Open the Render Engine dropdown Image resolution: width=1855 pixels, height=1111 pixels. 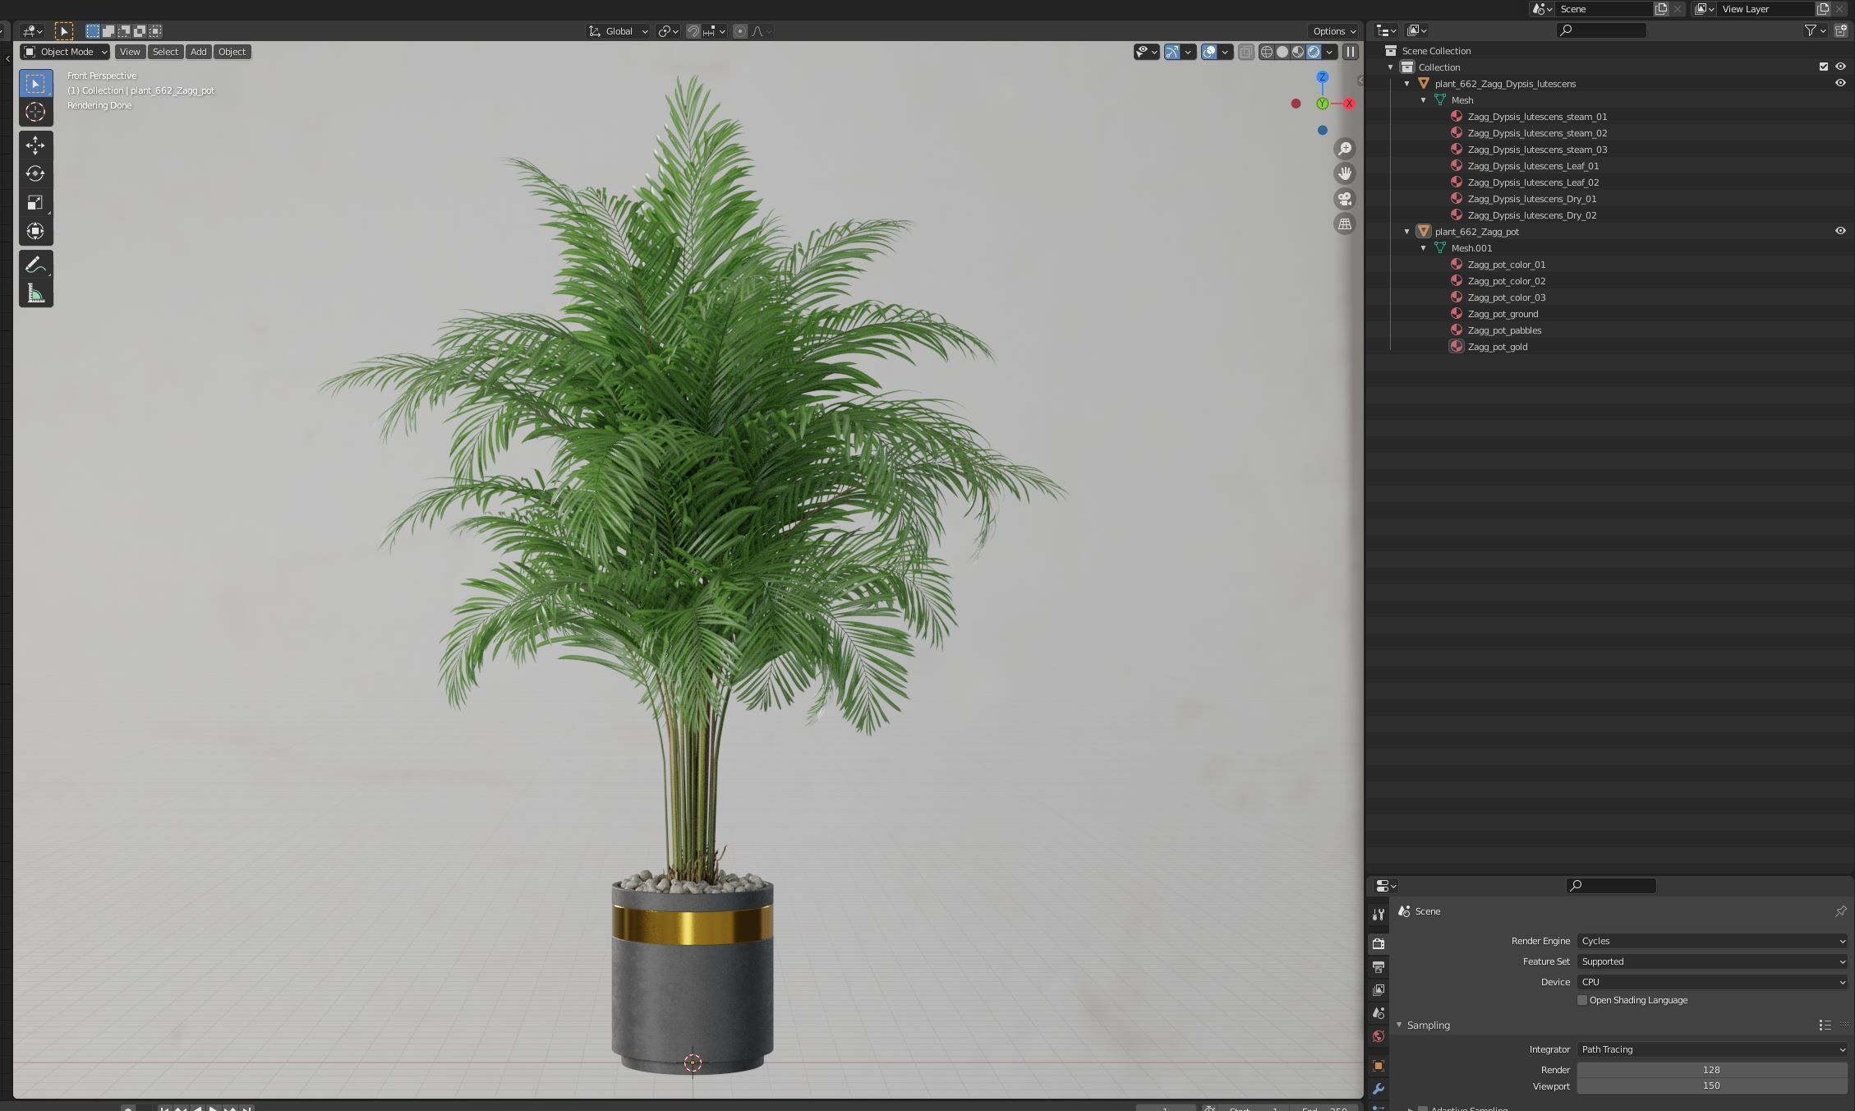[x=1712, y=941]
